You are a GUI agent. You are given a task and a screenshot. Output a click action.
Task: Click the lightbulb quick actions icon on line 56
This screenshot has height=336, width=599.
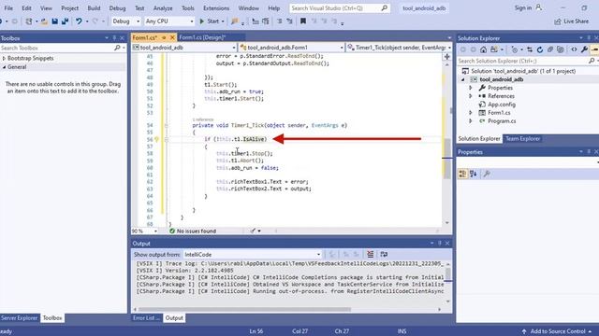tap(156, 139)
